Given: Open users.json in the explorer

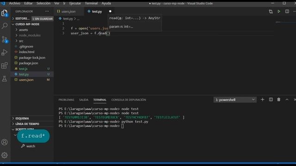Looking at the screenshot, I should pos(26,80).
